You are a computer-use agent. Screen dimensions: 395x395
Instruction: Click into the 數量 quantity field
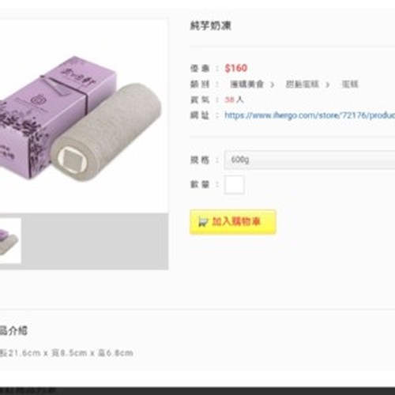234,185
